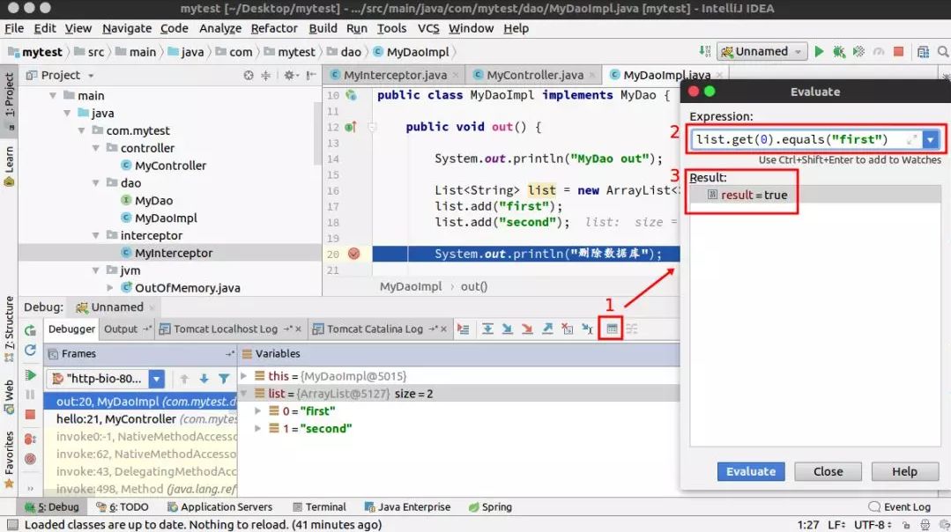Run with coverage icon in top toolbar

858,51
